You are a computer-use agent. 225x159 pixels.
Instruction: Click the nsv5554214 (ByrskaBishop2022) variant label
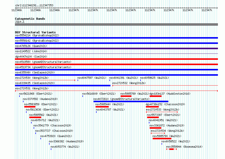pos(37,35)
